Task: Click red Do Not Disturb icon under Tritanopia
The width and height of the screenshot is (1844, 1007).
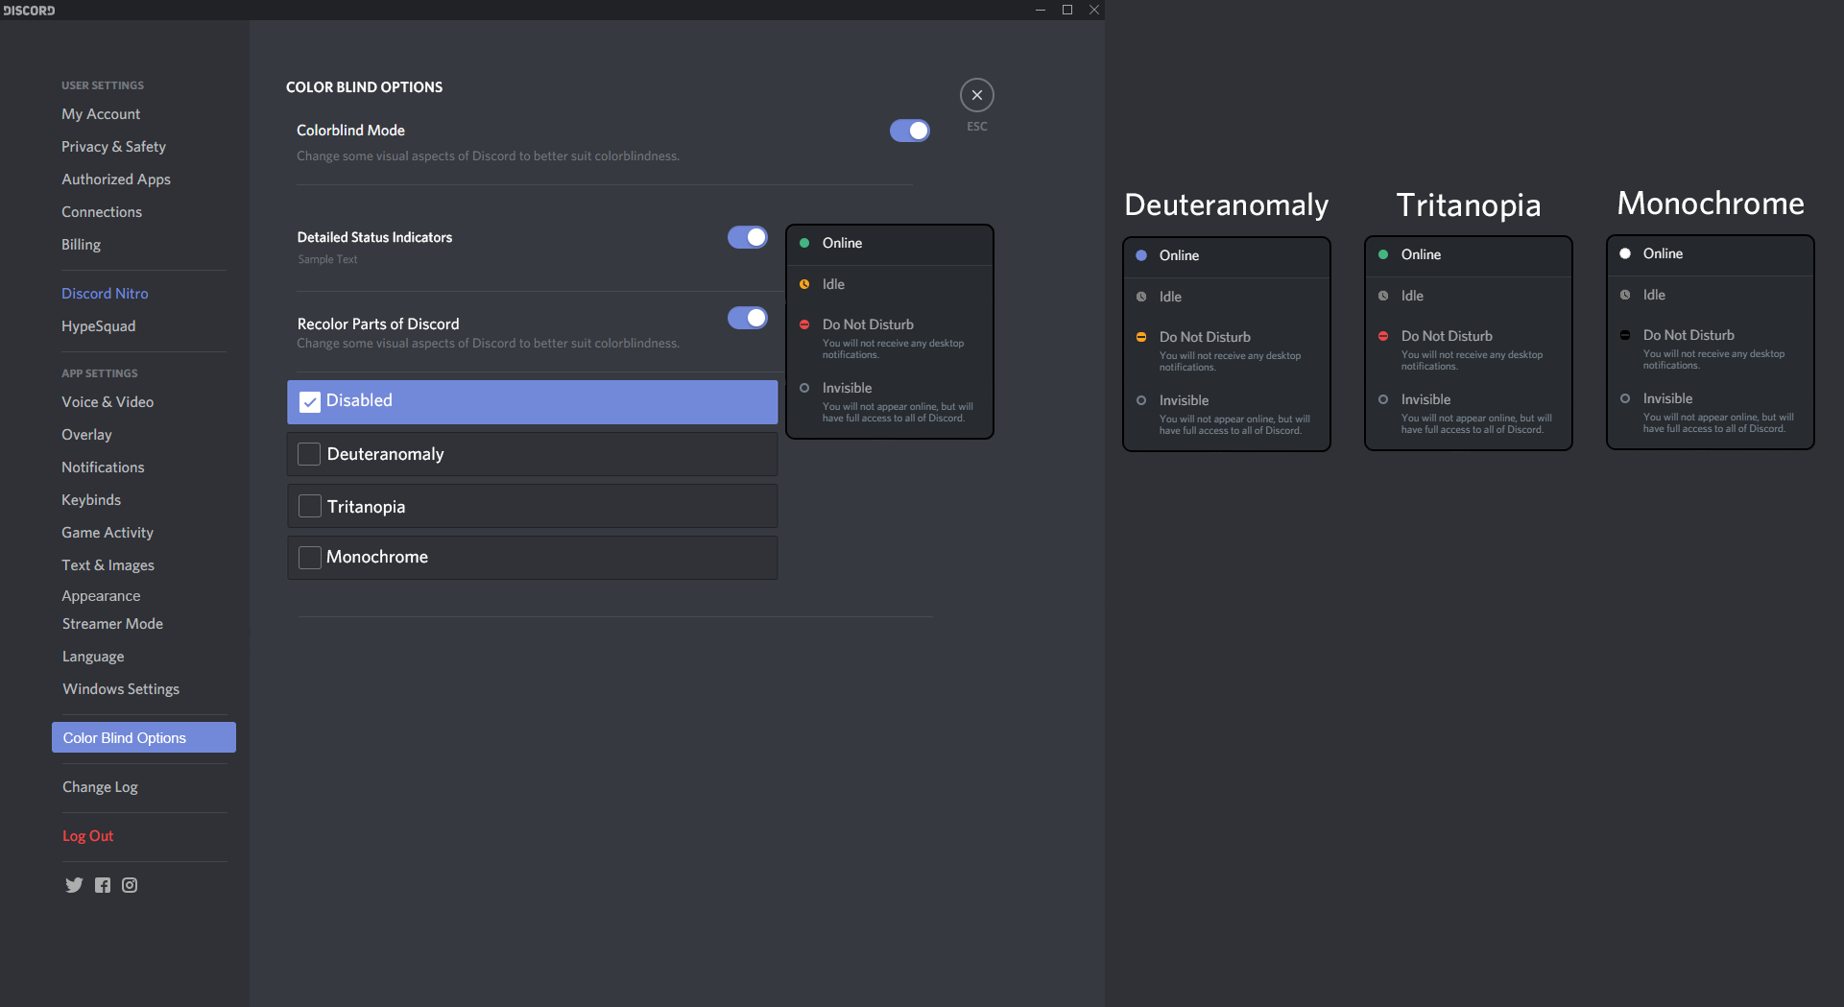Action: pyautogui.click(x=1383, y=336)
